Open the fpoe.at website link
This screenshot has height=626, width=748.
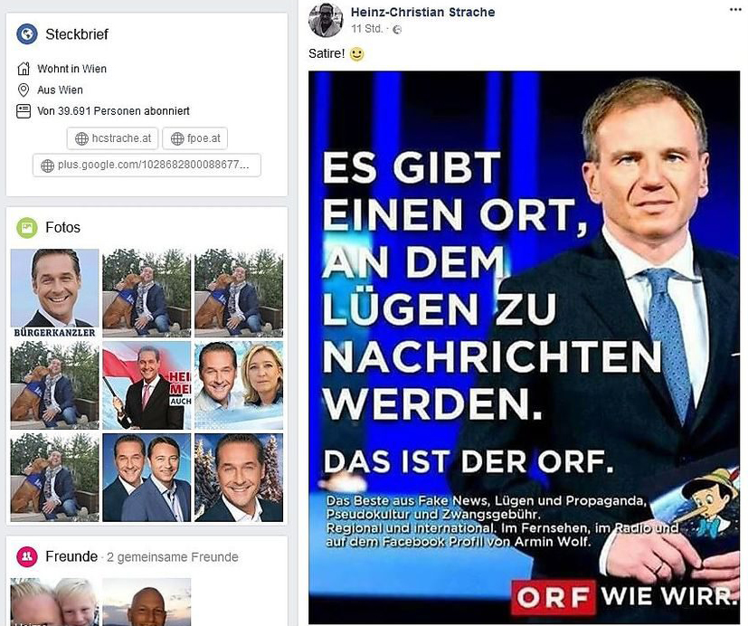[x=195, y=138]
